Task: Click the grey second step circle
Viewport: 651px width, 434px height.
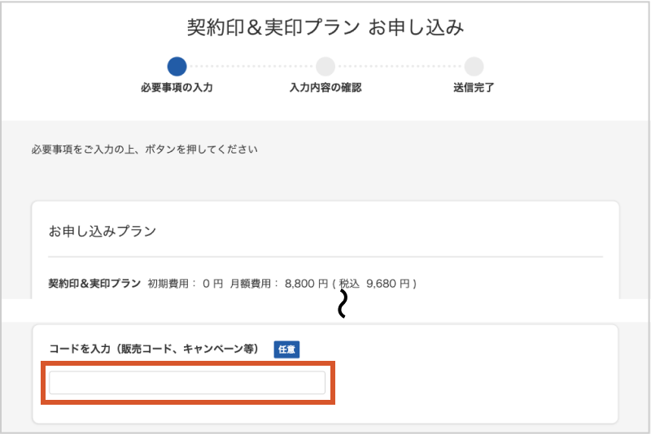Action: [325, 66]
